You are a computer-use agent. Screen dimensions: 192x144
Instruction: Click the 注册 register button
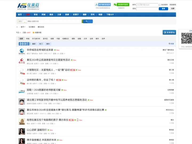(x=173, y=9)
